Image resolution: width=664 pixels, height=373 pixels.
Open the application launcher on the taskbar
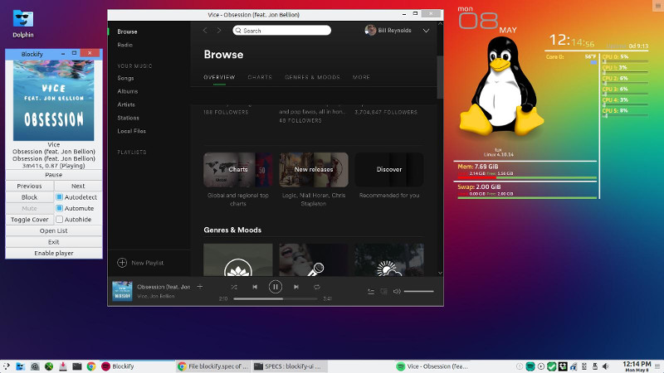pos(6,366)
